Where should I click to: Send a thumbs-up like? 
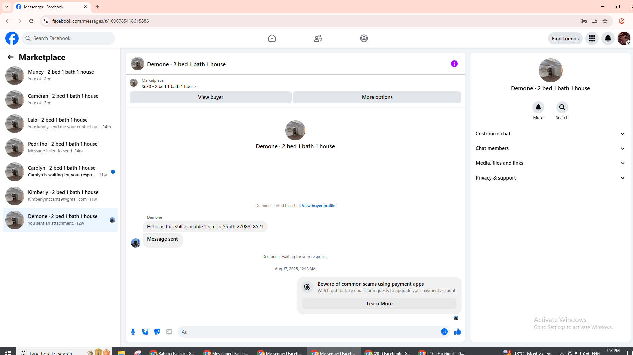[458, 332]
